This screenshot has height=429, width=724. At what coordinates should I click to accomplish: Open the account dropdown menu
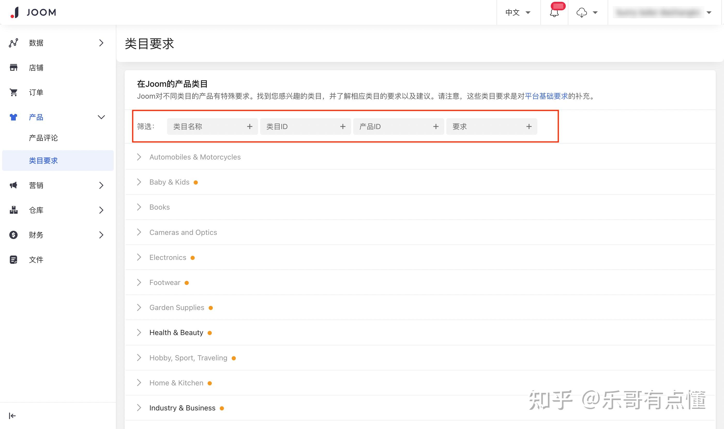coord(663,12)
